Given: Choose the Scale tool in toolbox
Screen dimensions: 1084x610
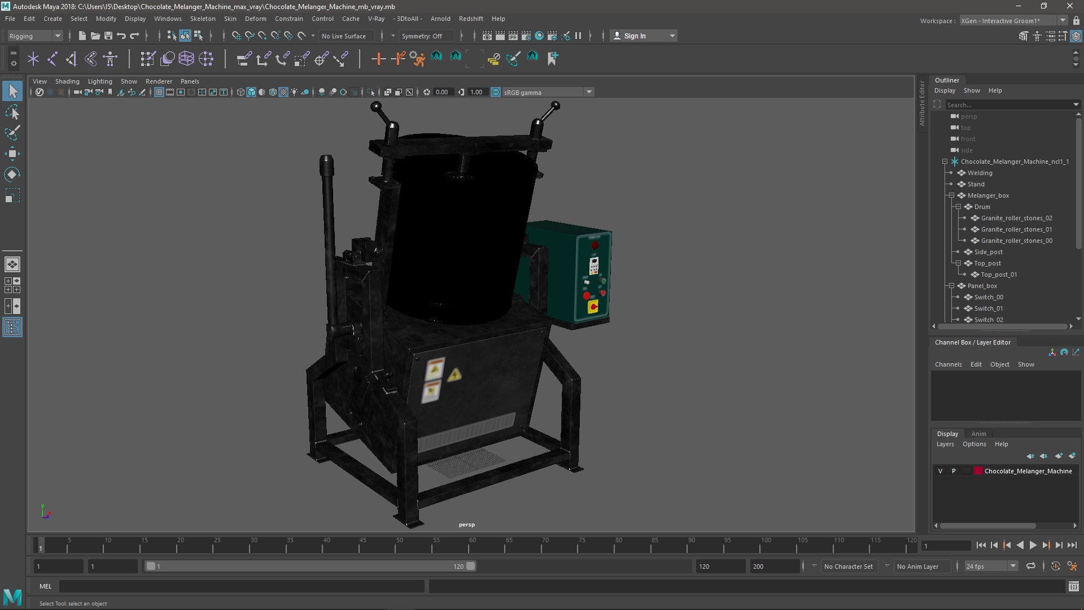Looking at the screenshot, I should coord(12,195).
